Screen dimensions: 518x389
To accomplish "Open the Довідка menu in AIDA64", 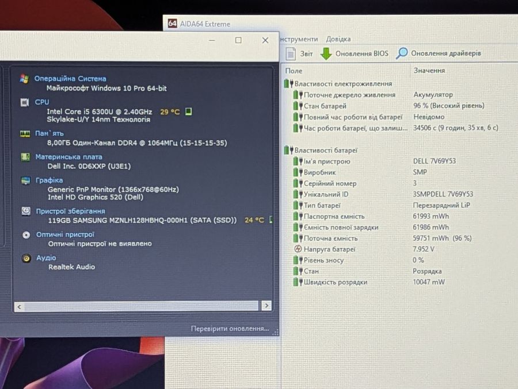I will point(338,39).
